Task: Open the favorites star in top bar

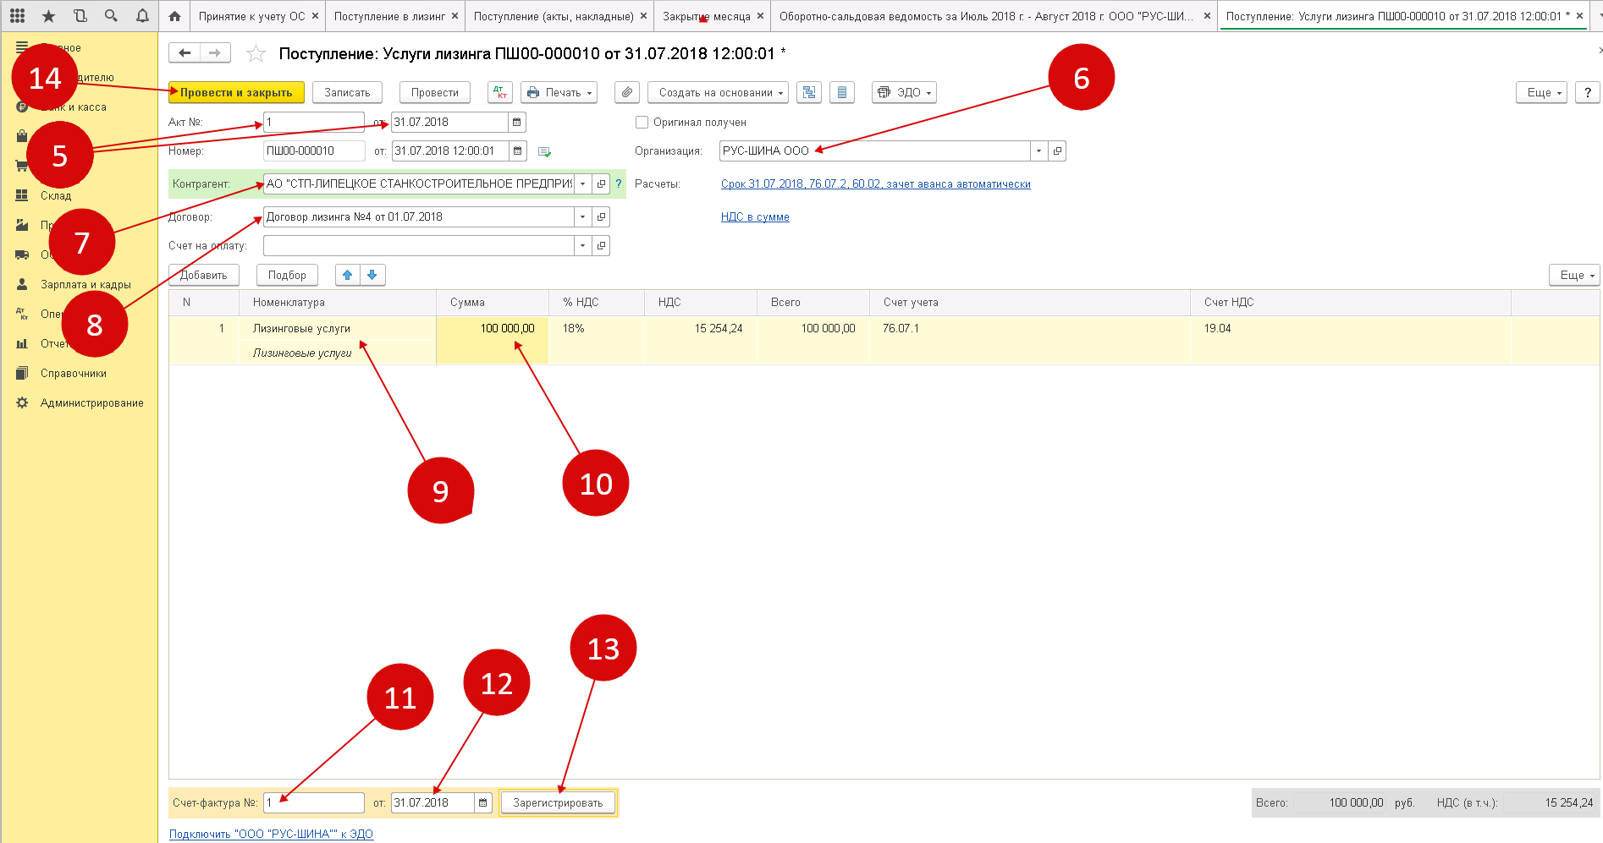Action: coord(48,16)
